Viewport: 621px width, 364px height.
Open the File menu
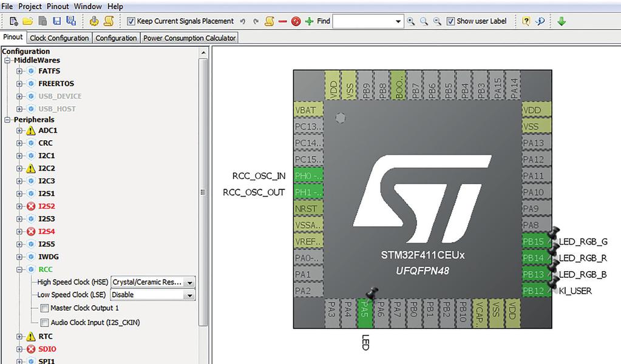pyautogui.click(x=7, y=6)
